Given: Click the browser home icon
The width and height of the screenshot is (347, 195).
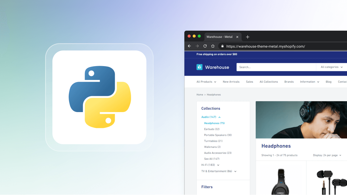Looking at the screenshot, I should tap(213, 46).
